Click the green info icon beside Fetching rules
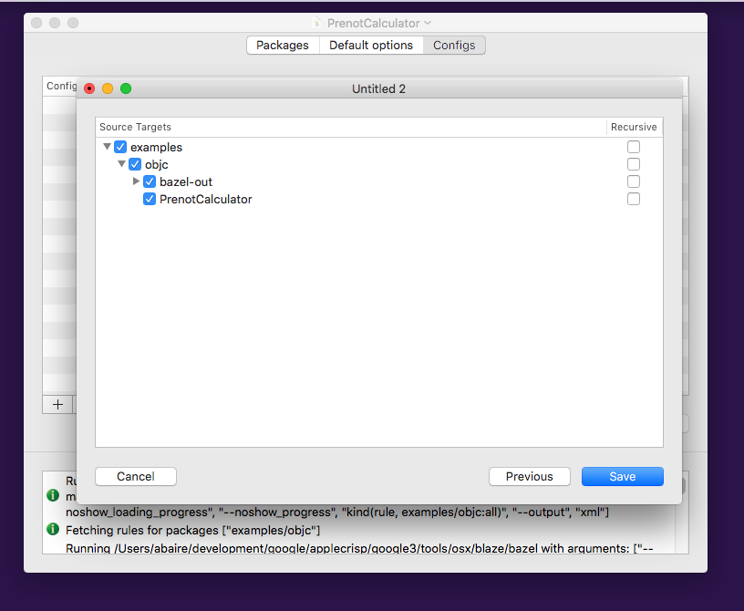 click(53, 529)
